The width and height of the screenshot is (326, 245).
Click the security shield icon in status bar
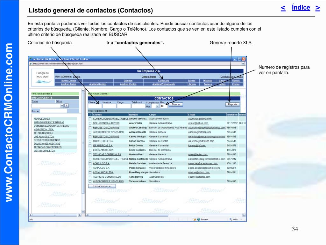click(x=195, y=219)
